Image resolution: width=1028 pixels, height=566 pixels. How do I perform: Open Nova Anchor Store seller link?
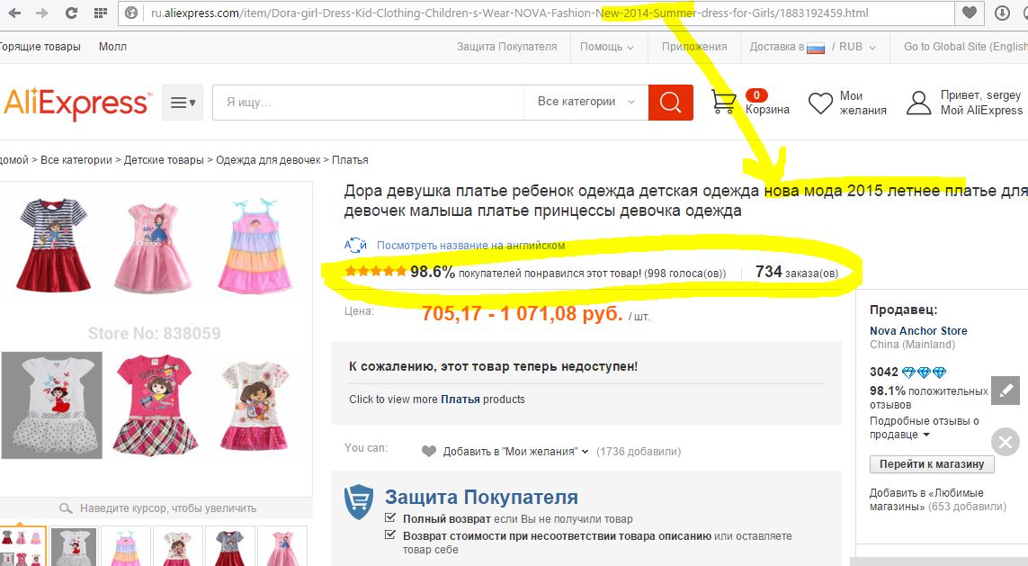point(918,330)
